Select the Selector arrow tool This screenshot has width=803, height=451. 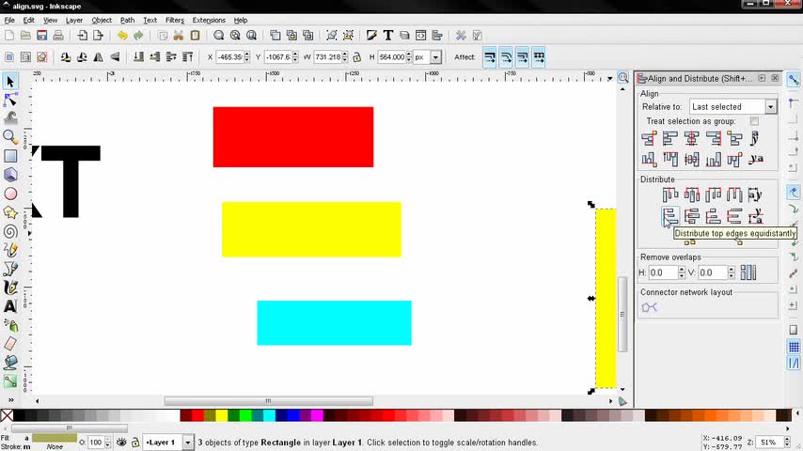pyautogui.click(x=10, y=82)
